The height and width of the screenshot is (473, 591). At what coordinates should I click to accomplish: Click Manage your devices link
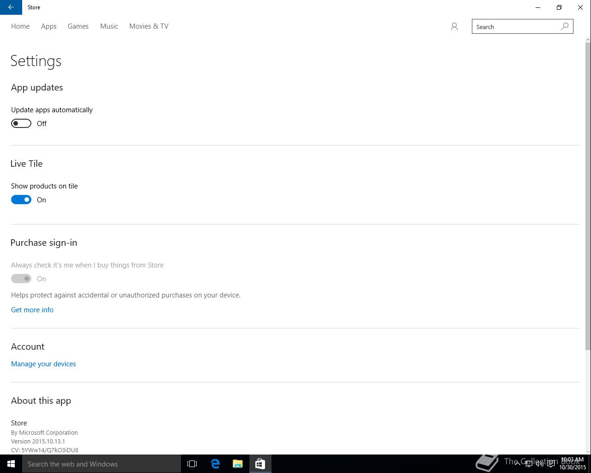pos(43,364)
